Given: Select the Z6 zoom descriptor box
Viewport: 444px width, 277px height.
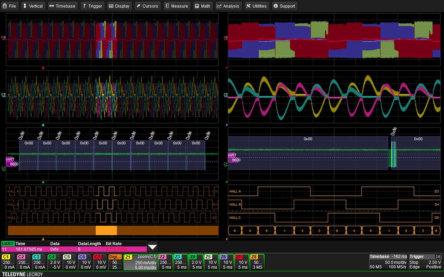Looking at the screenshot, I should coord(226,262).
